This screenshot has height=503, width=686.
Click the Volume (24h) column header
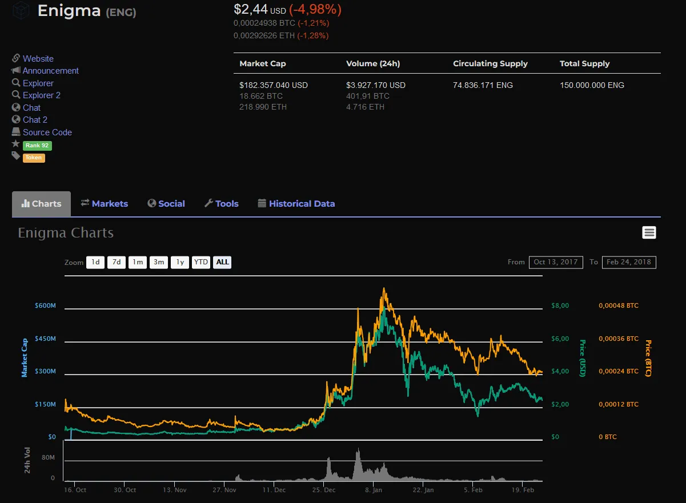[x=373, y=63]
